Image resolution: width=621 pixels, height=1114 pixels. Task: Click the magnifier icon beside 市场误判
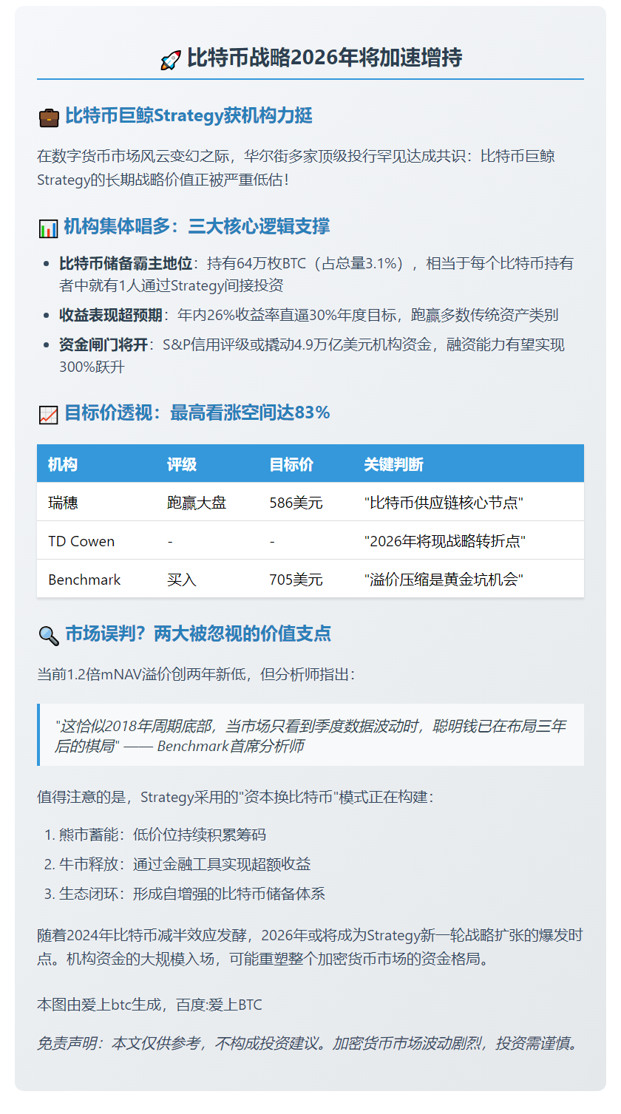coord(49,635)
